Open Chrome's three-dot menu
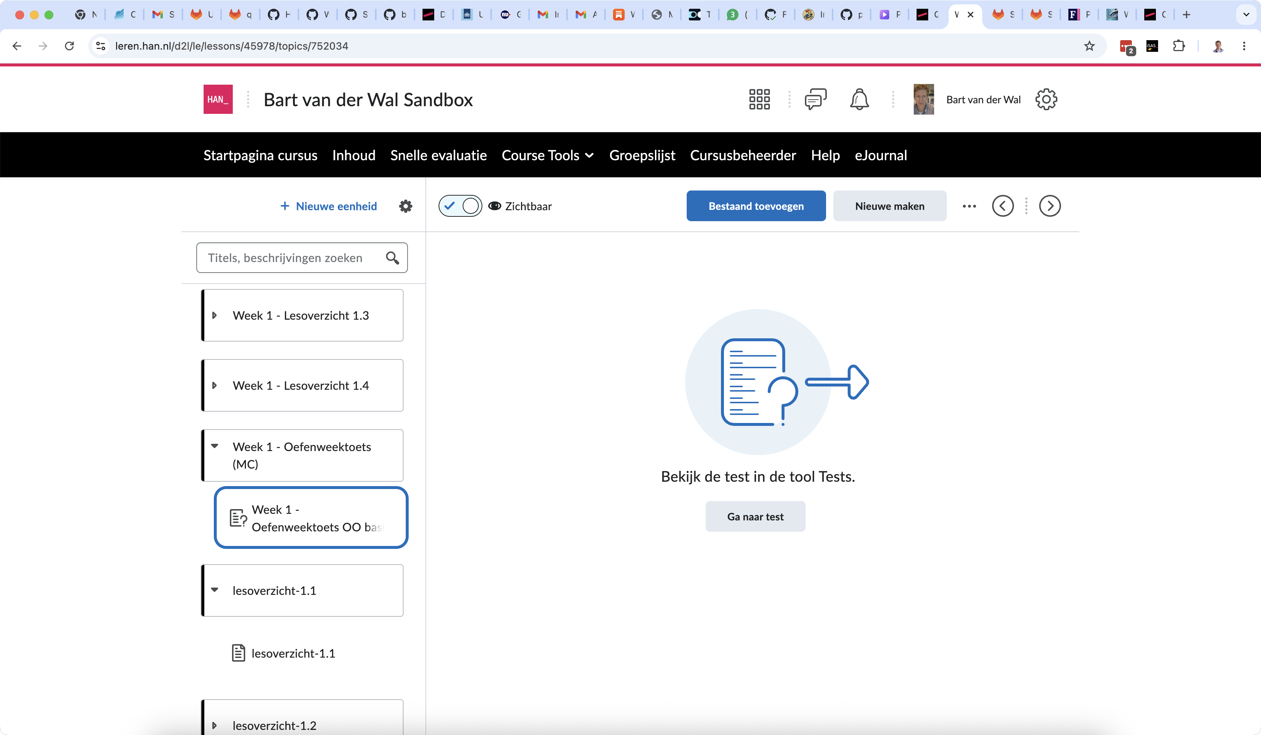 tap(1244, 46)
